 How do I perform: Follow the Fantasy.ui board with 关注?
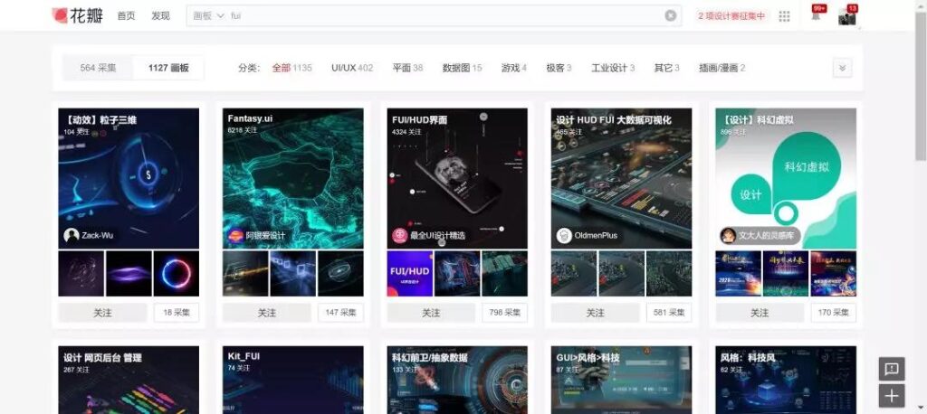point(266,313)
